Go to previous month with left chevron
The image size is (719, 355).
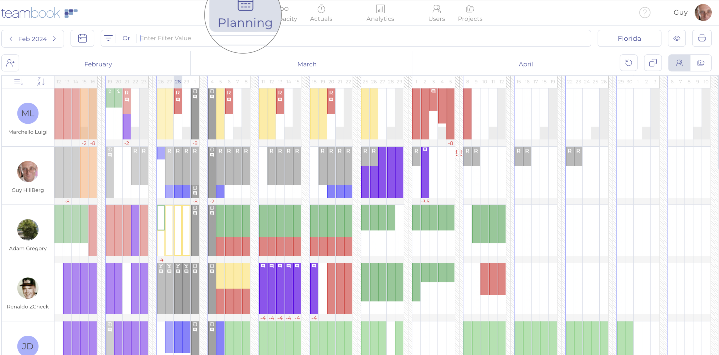click(11, 39)
